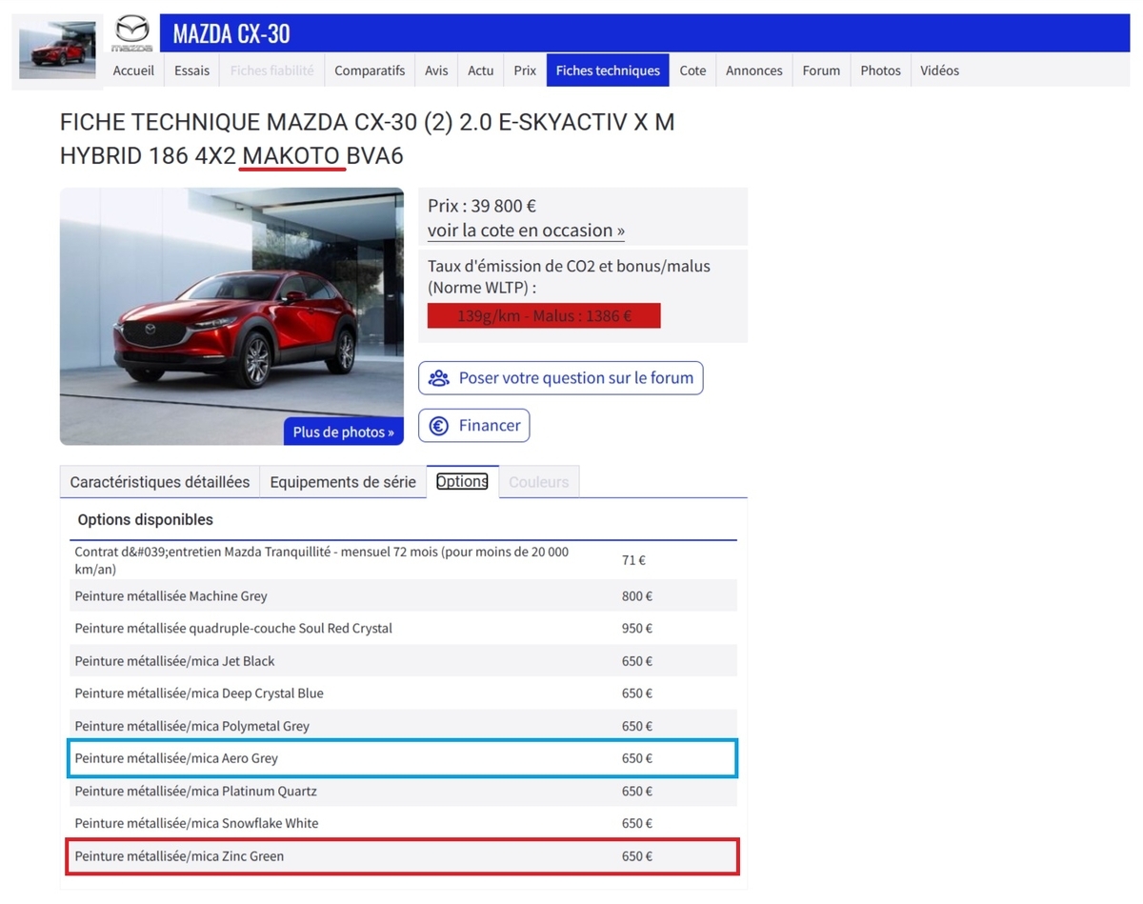The height and width of the screenshot is (904, 1143).
Task: Follow the 'voir la cote en occasion' link
Action: (x=526, y=231)
